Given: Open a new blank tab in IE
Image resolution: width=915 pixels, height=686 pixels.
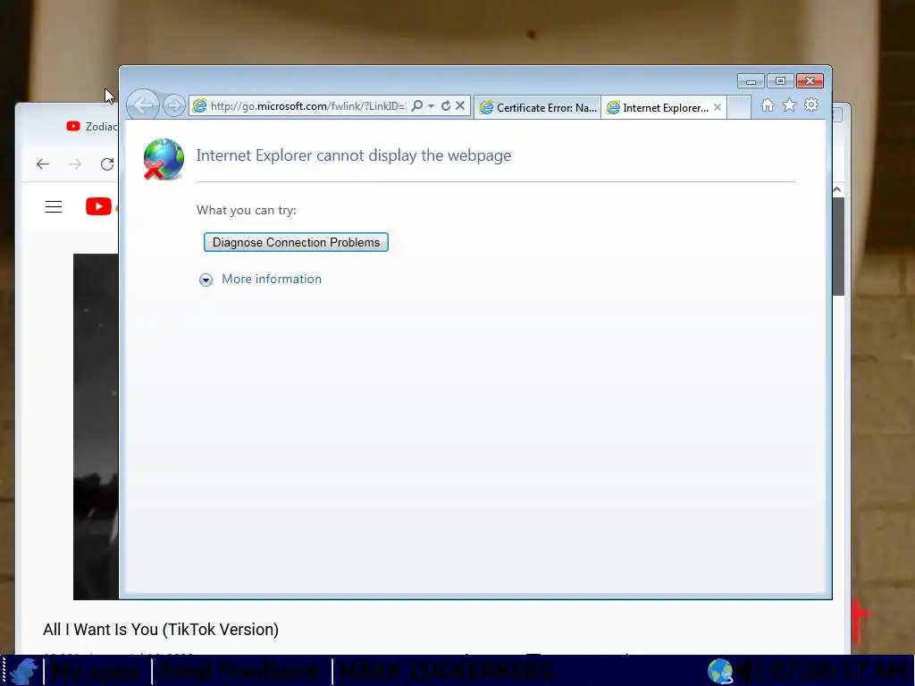Looking at the screenshot, I should click(739, 108).
